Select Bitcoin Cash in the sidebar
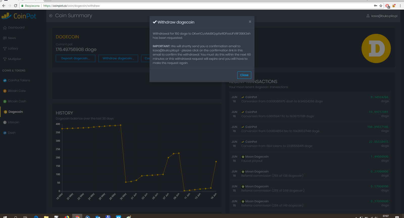This screenshot has height=218, width=404. coord(17,101)
